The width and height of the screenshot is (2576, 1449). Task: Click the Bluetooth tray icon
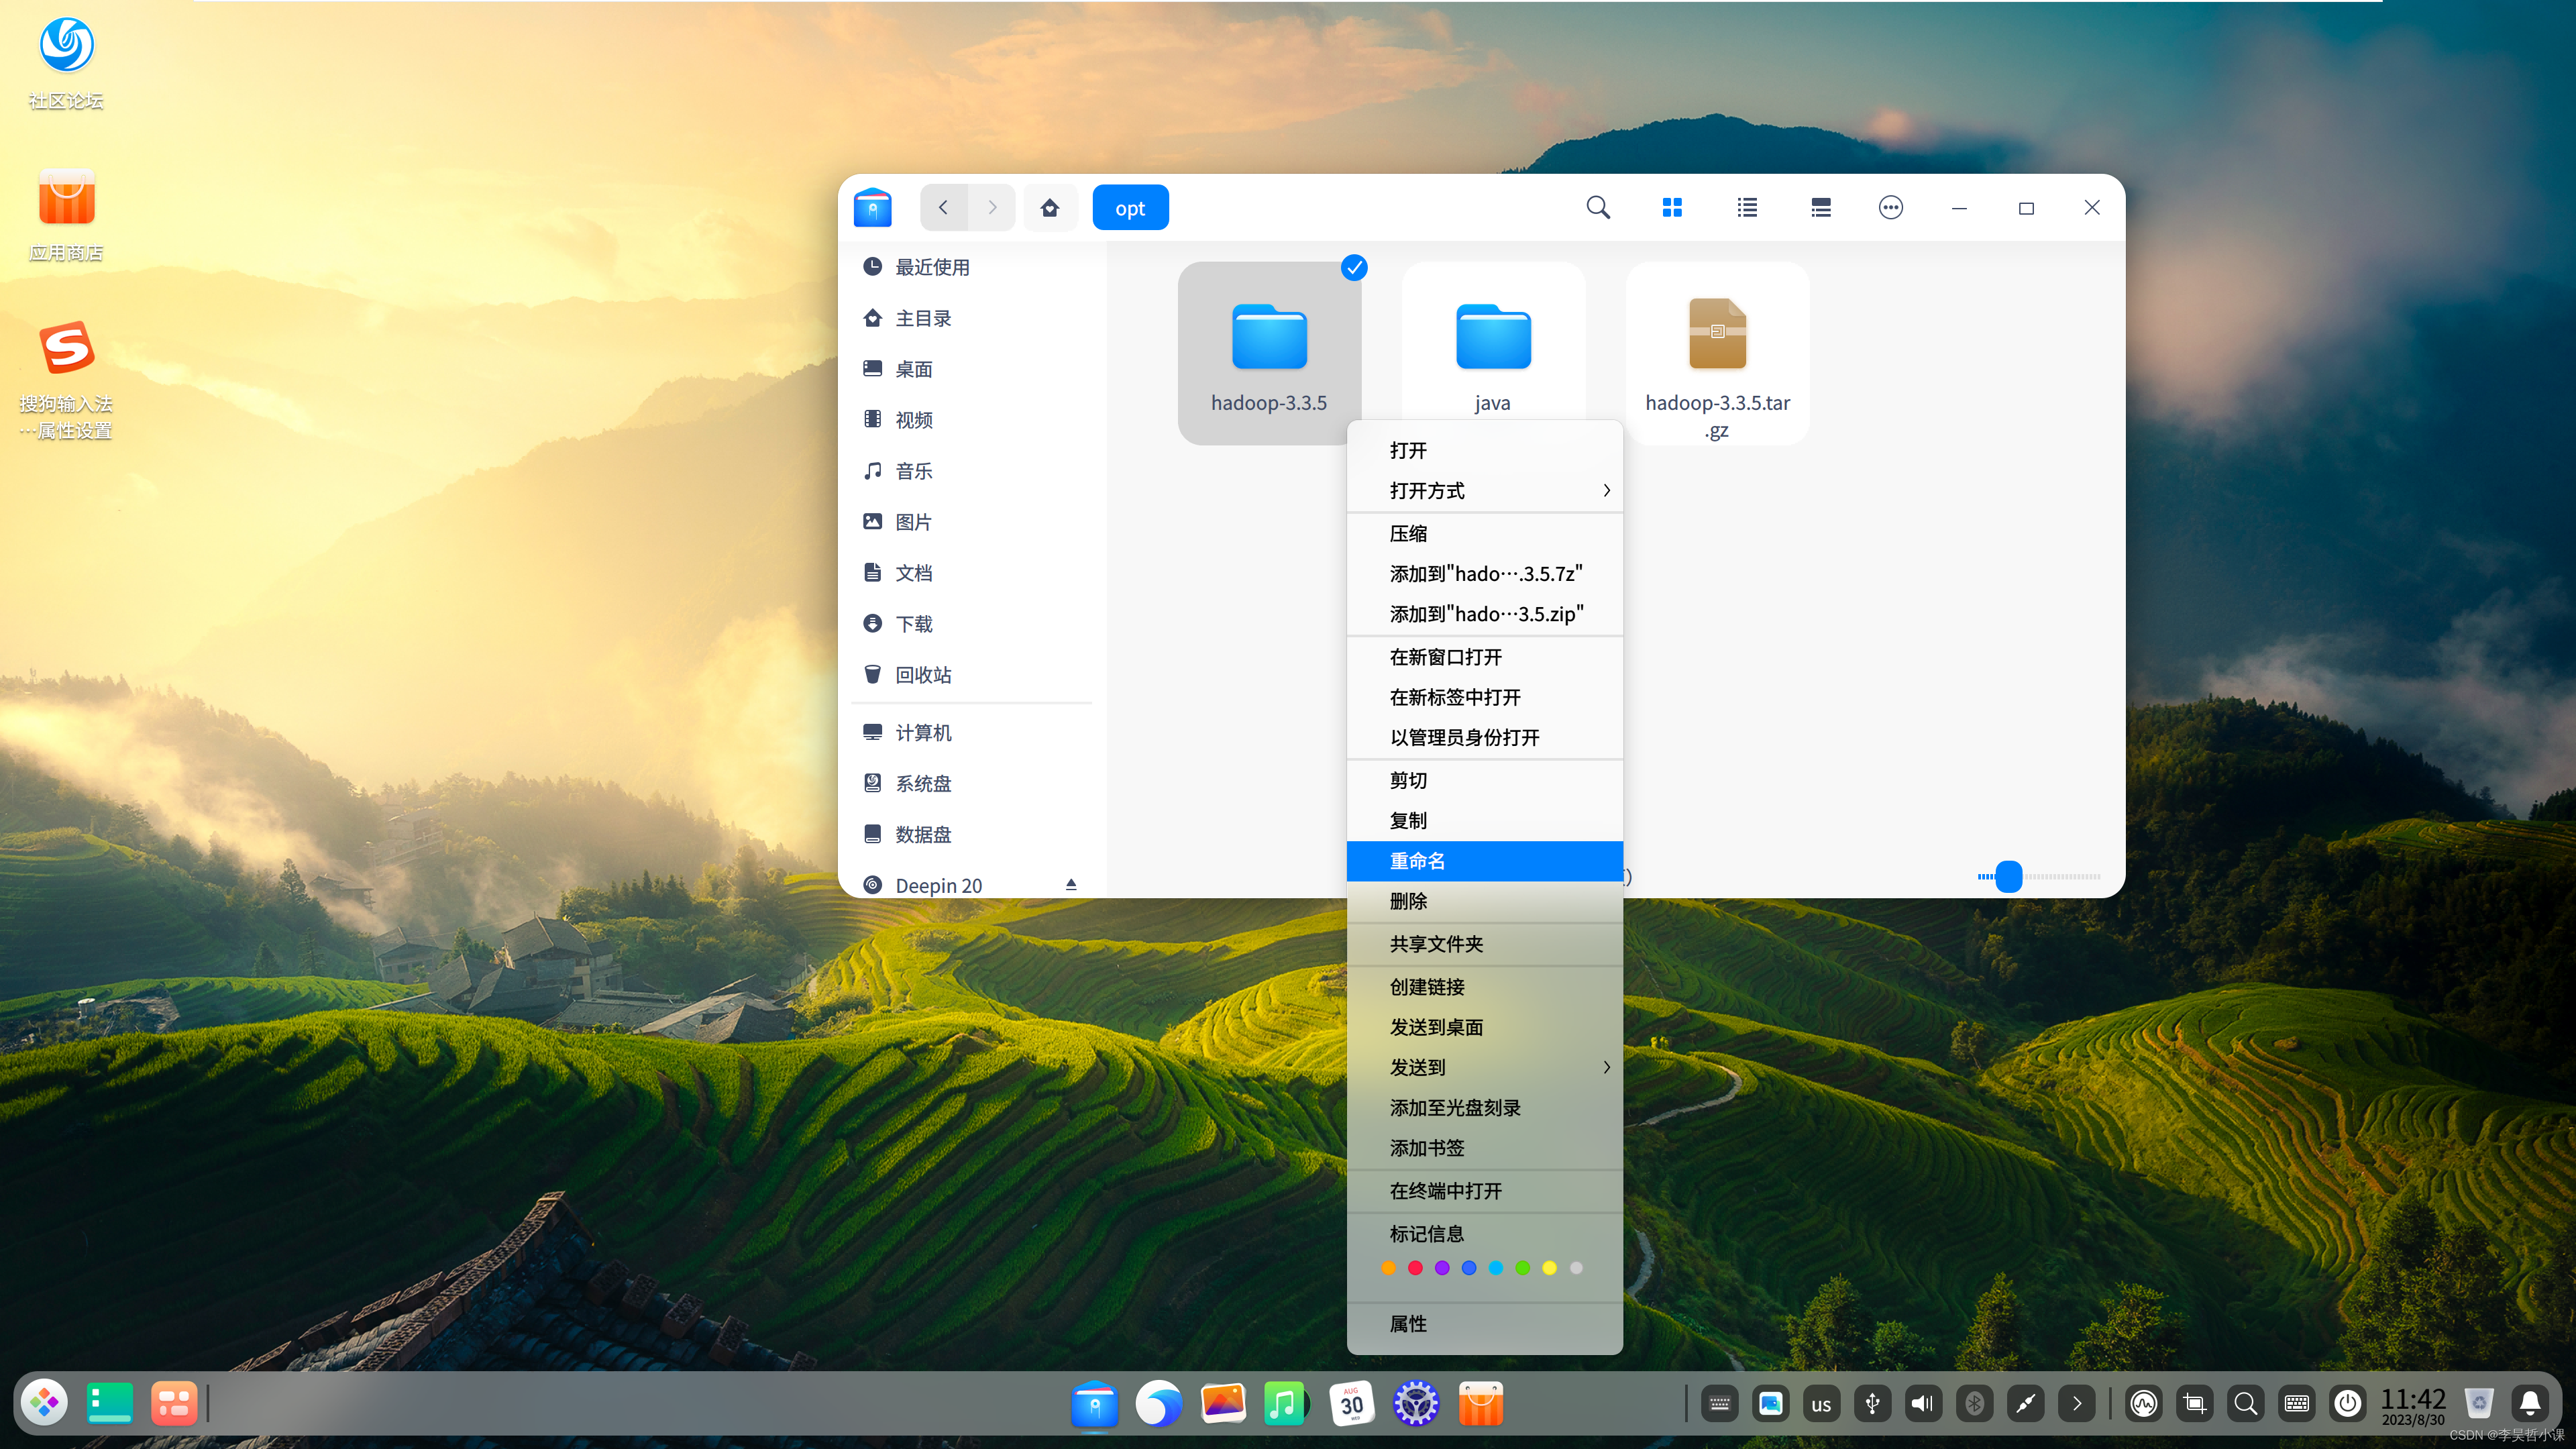coord(1974,1404)
